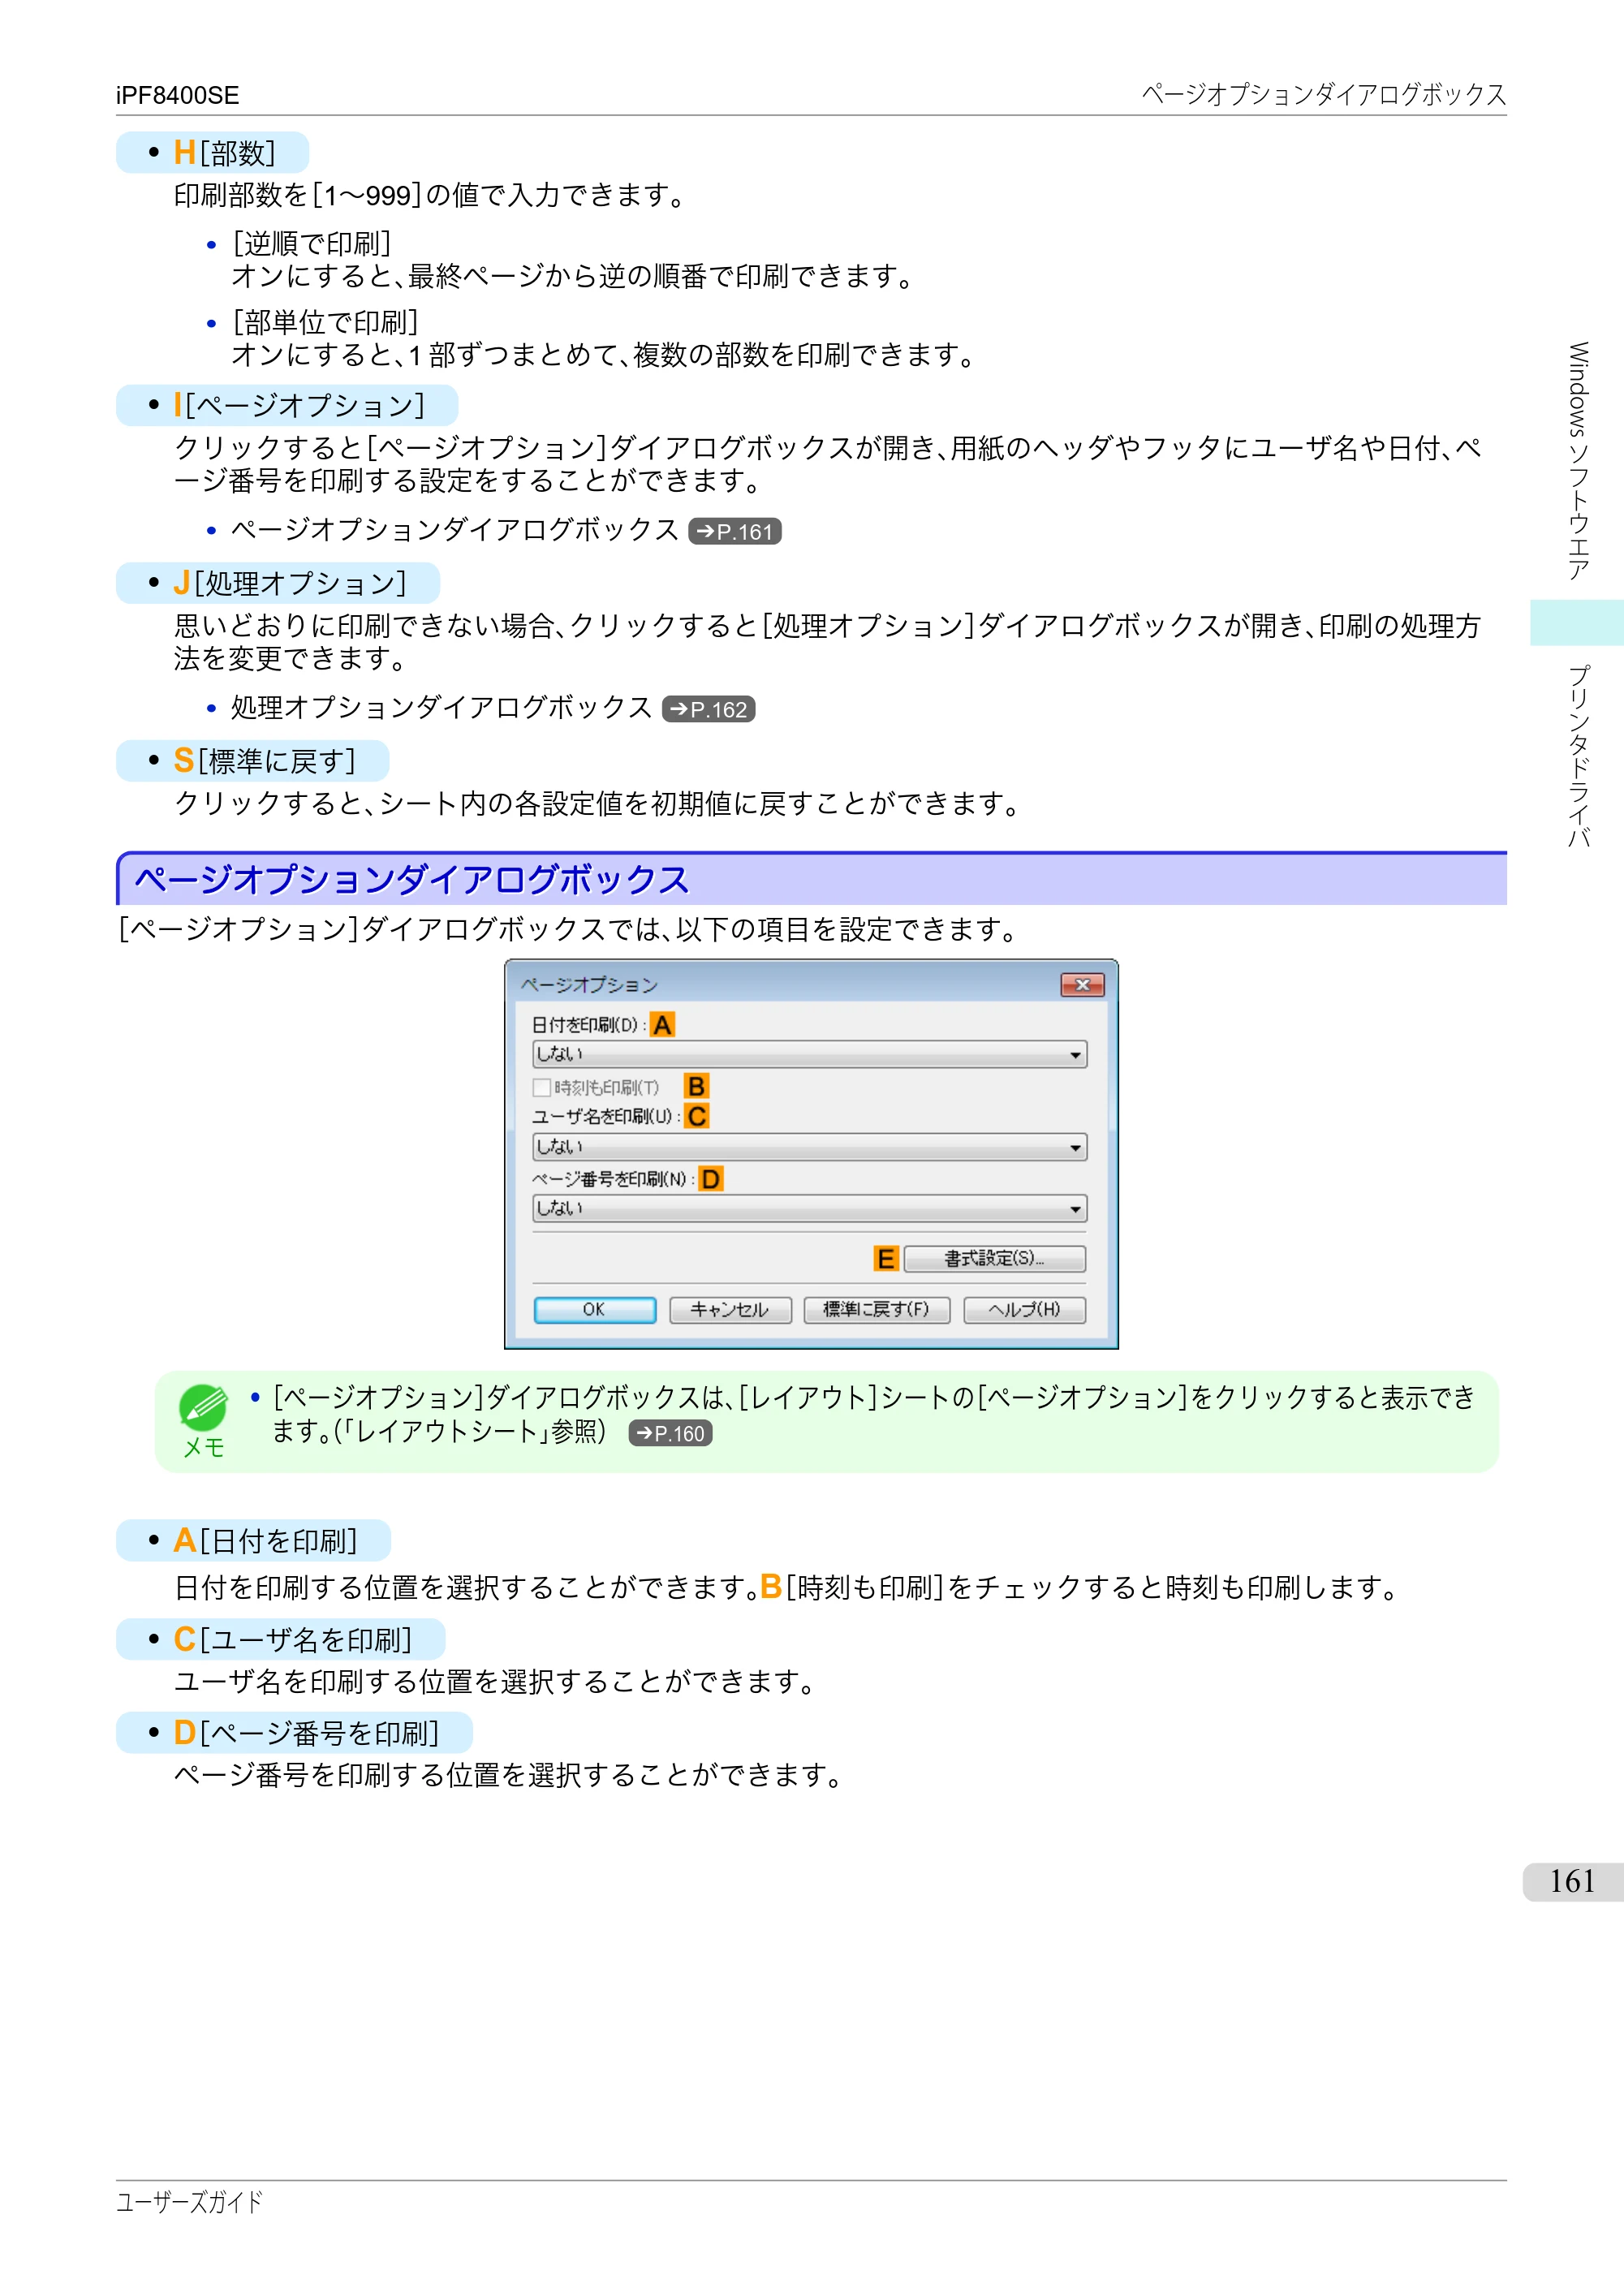Expand the ページ番号を印刷 dropdown
This screenshot has width=1624, height=2296.
click(809, 1208)
